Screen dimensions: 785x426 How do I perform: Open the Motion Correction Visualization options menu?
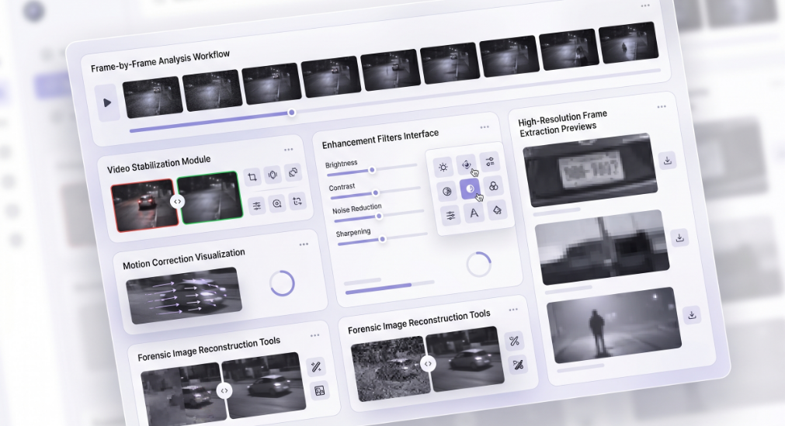pyautogui.click(x=304, y=244)
